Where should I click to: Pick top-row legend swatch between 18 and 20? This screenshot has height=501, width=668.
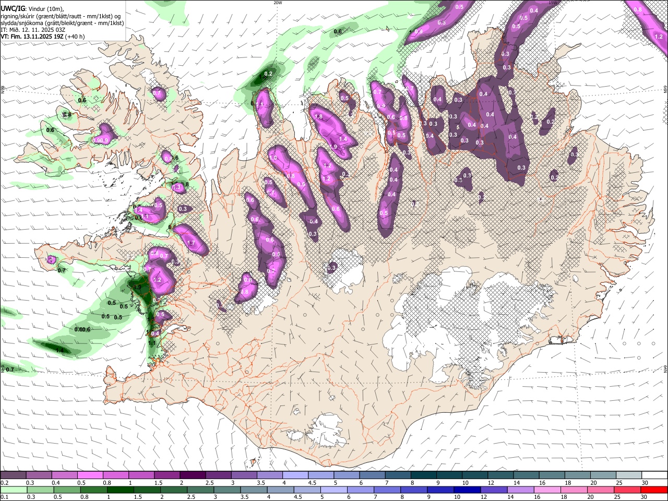(578, 475)
